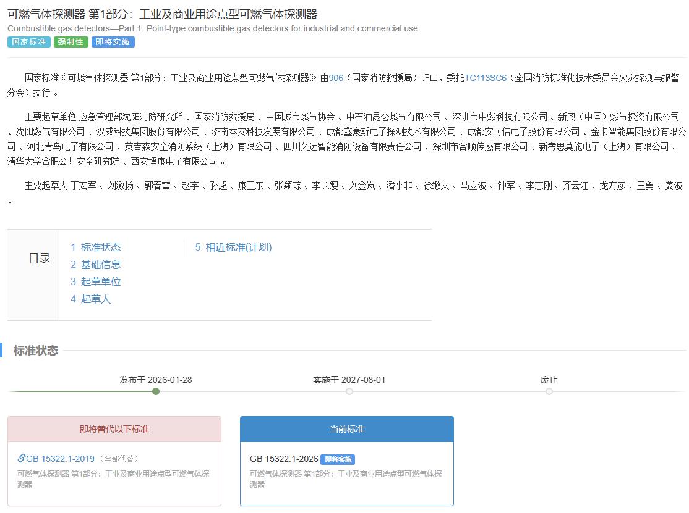
Task: Open the GB 15322.1-2019 standard link
Action: coord(60,459)
